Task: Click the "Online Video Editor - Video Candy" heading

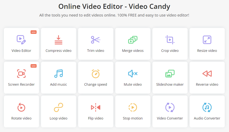Action: (x=114, y=6)
